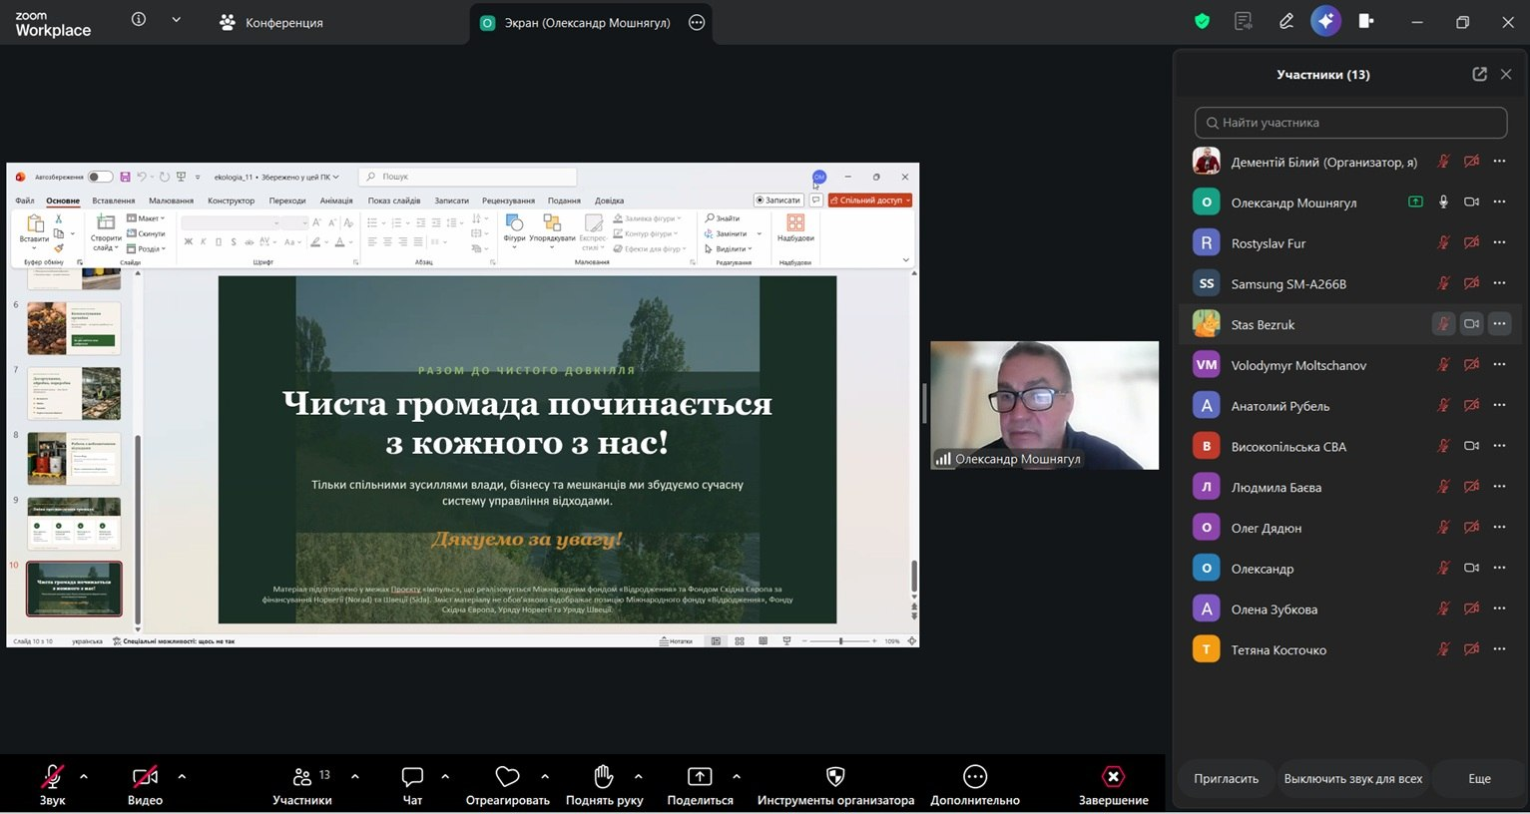The height and width of the screenshot is (814, 1530).
Task: Click Еще button in participants panel
Action: (x=1479, y=778)
